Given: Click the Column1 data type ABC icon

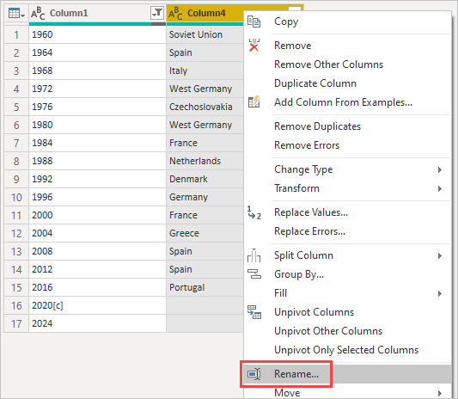Looking at the screenshot, I should (38, 14).
